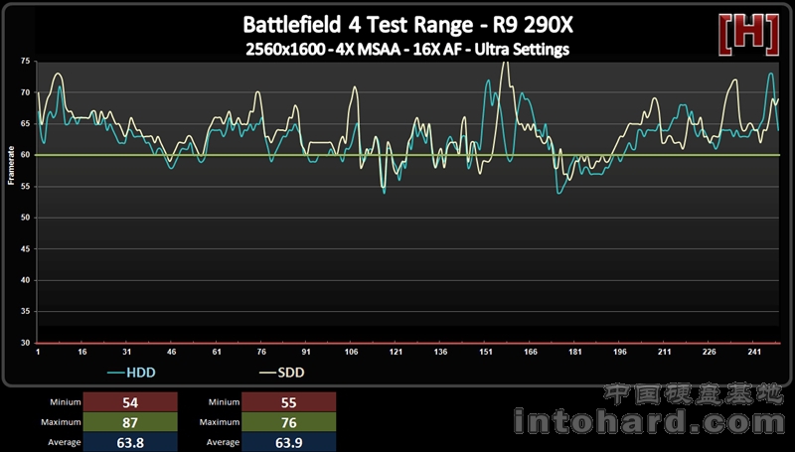Click the x-axis tick label 211
The image size is (795, 452).
click(664, 352)
